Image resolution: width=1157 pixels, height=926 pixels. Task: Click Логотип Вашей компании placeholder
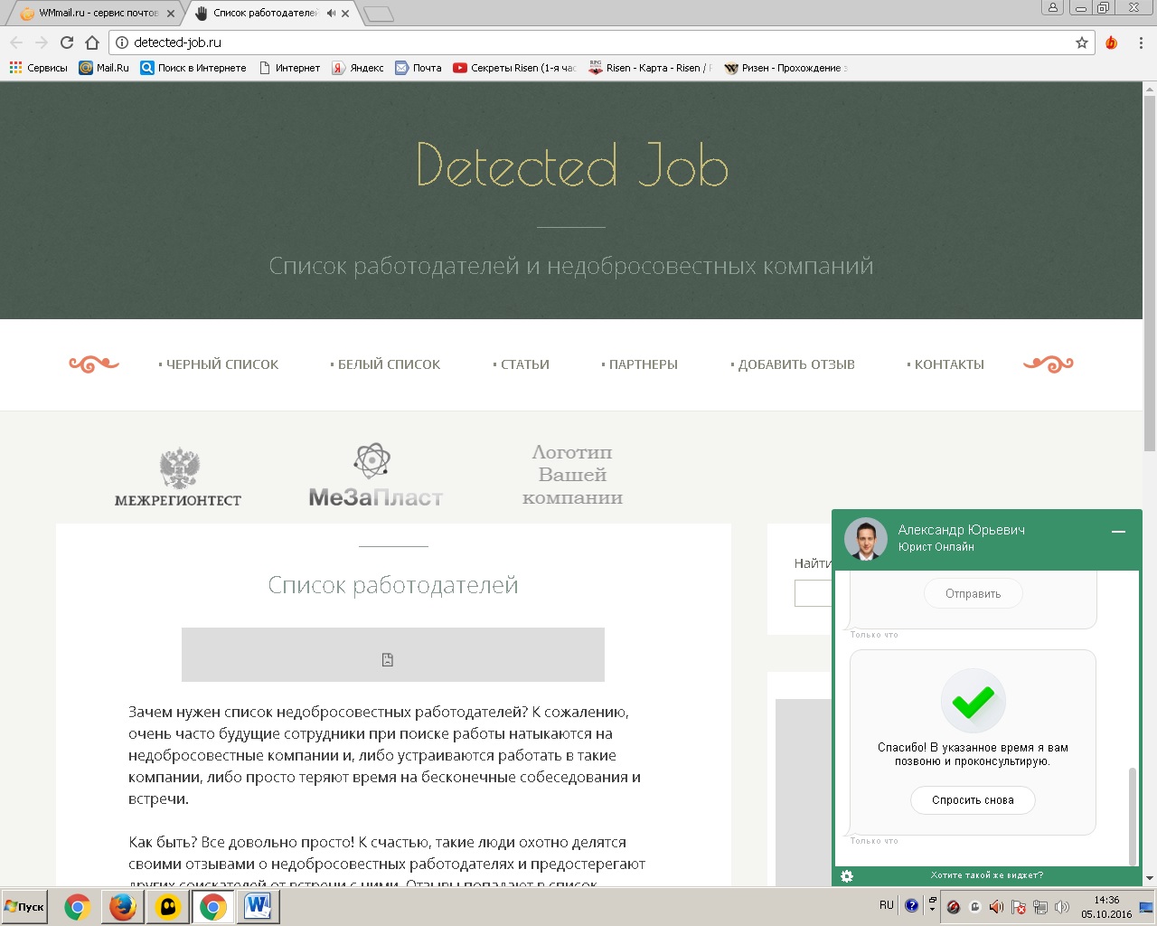pyautogui.click(x=572, y=475)
